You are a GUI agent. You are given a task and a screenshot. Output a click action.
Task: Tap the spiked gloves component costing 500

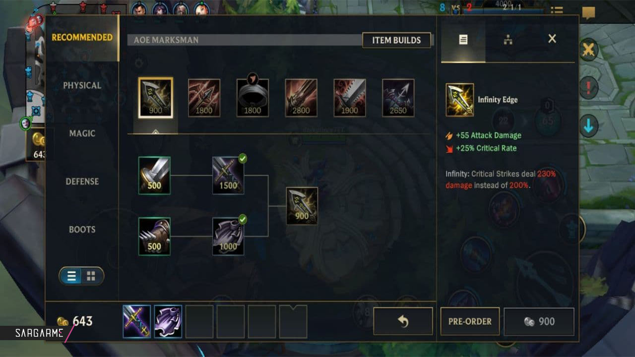[x=154, y=237]
